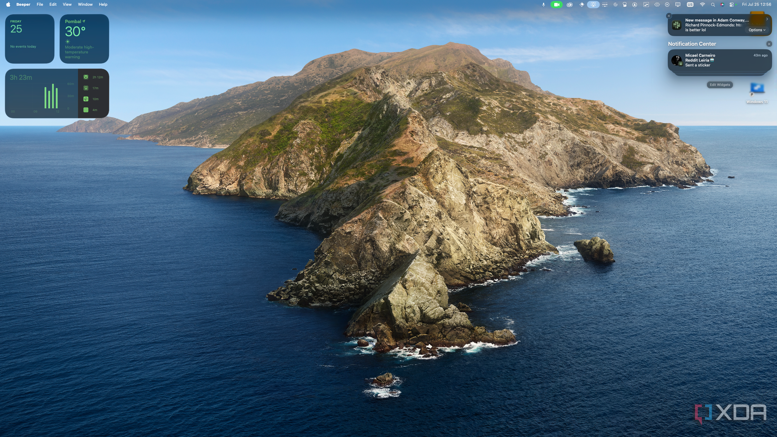Open Spotlight search
The image size is (777, 437).
tap(713, 5)
